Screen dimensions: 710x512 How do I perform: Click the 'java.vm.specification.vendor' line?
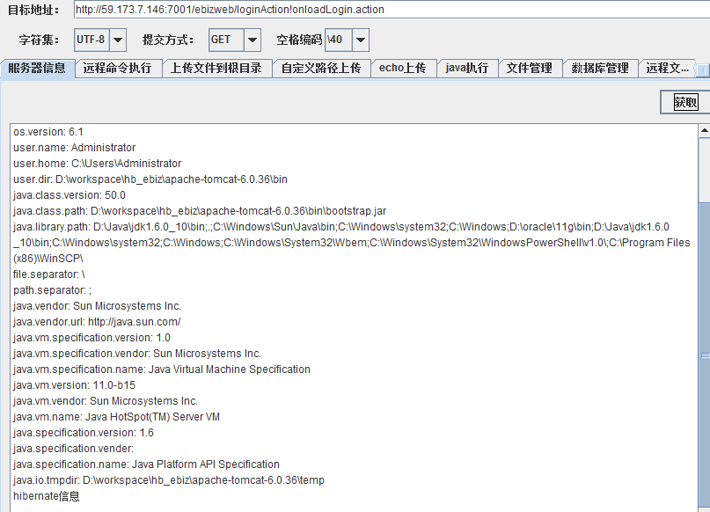point(137,354)
